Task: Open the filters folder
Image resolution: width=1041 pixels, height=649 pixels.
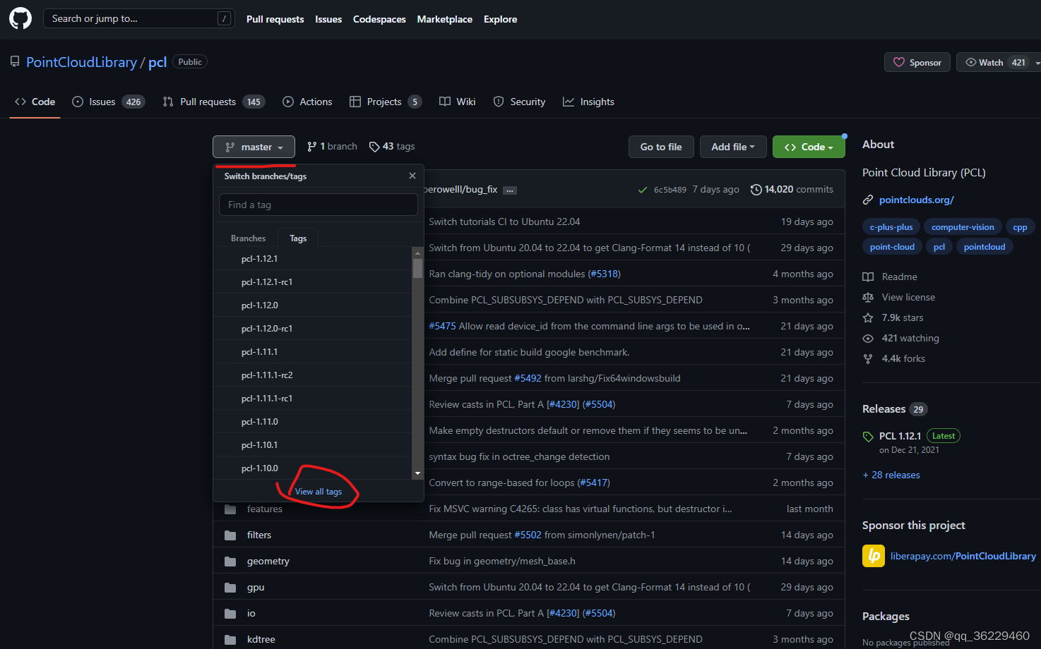Action: [259, 535]
